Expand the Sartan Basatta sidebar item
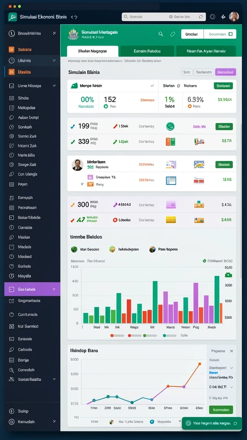 pyautogui.click(x=54, y=379)
